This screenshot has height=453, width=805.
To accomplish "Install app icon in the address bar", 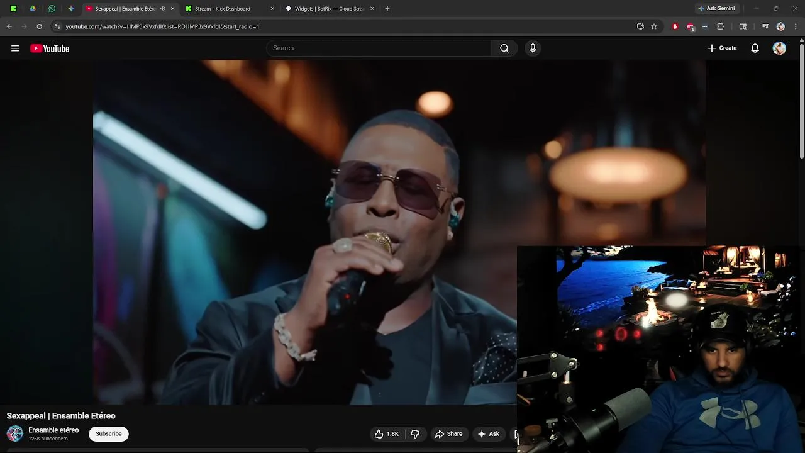I will click(x=640, y=26).
